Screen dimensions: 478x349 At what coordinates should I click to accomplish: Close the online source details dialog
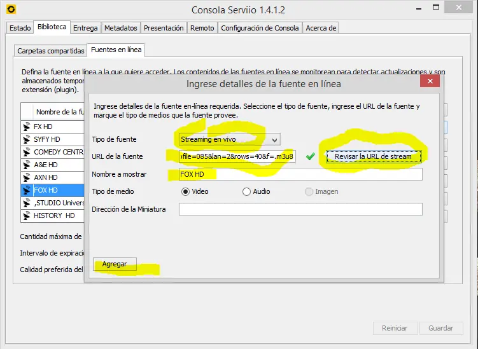click(x=430, y=81)
